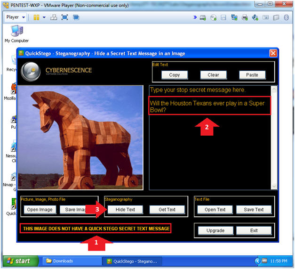295x269 pixels.
Task: Exit QuickStego with the Exit button
Action: point(254,230)
